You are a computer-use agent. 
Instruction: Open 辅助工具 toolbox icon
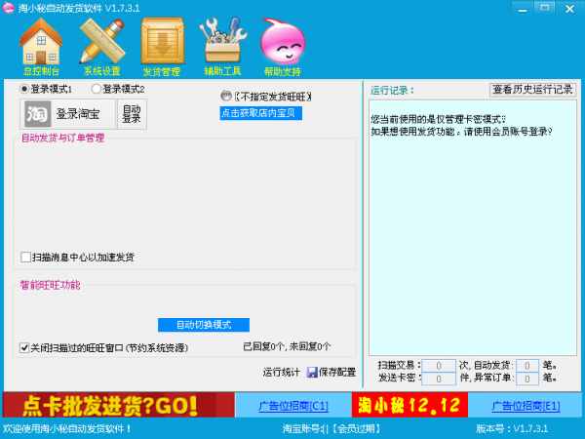221,42
